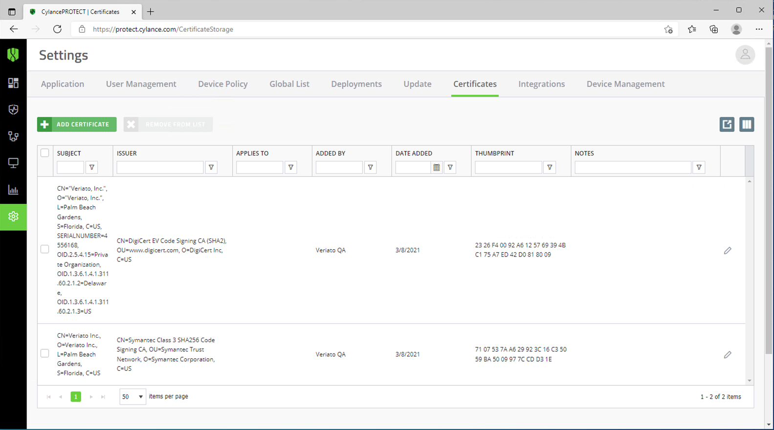
Task: Check the Symantec-issued certificate row checkbox
Action: click(44, 353)
